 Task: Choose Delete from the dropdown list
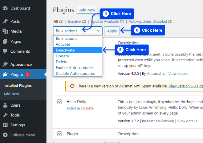pyautogui.click(x=78, y=62)
